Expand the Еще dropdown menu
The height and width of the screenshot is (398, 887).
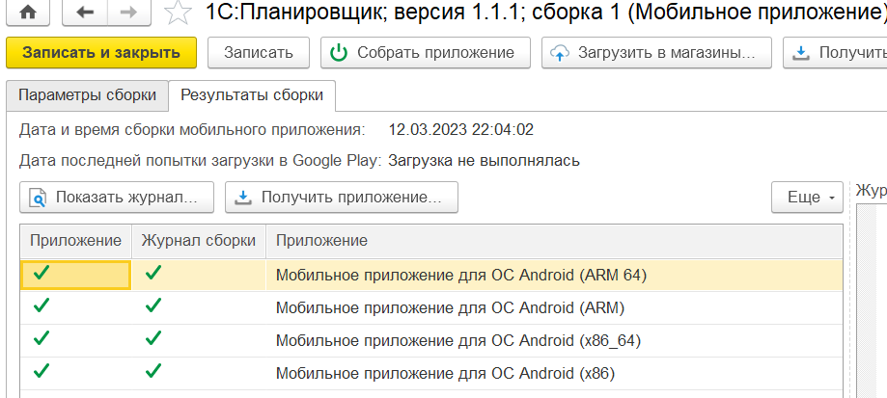point(807,198)
